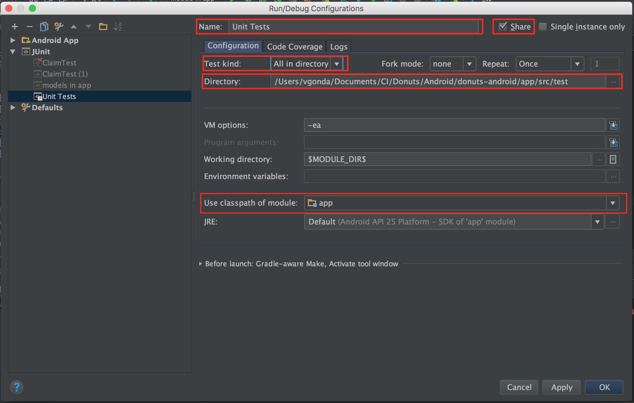Select the Defaults wrench icon in tree
The height and width of the screenshot is (403, 634).
pos(26,107)
